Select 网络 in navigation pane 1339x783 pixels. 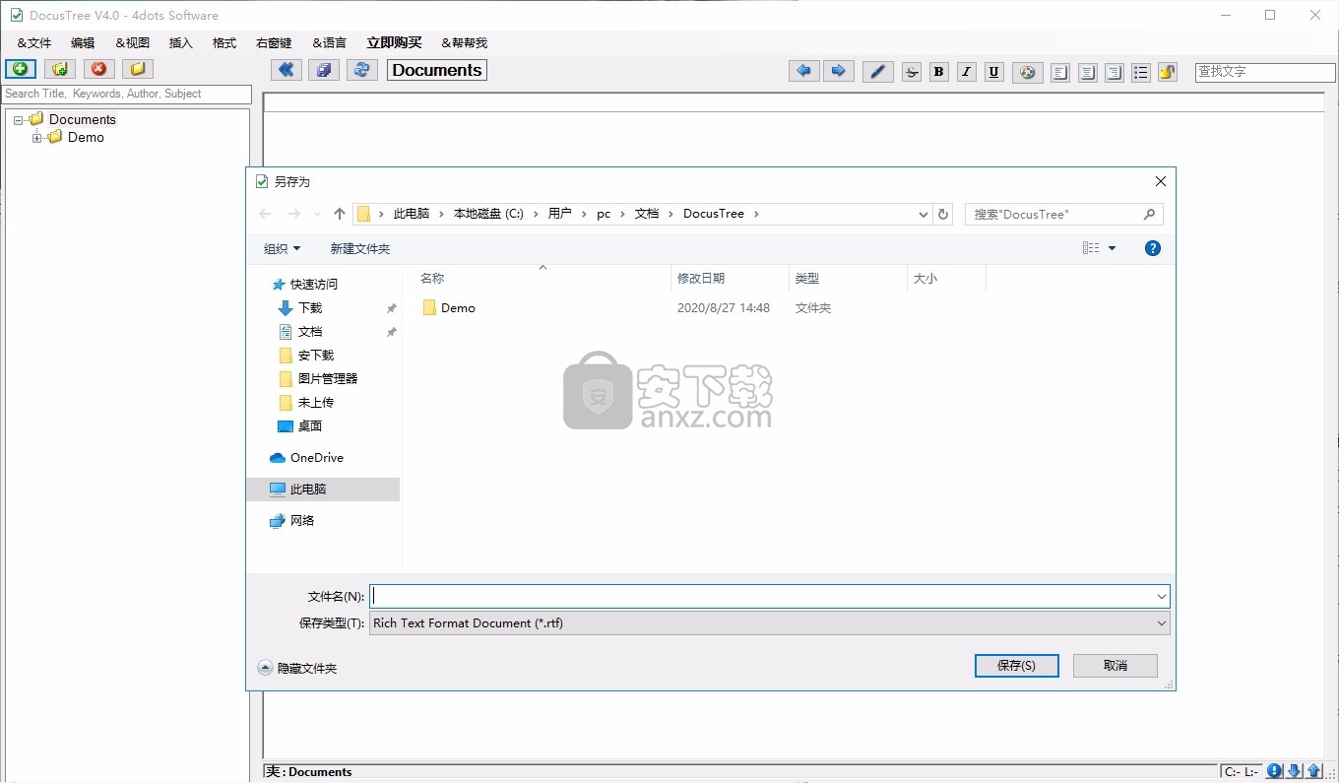[x=302, y=521]
